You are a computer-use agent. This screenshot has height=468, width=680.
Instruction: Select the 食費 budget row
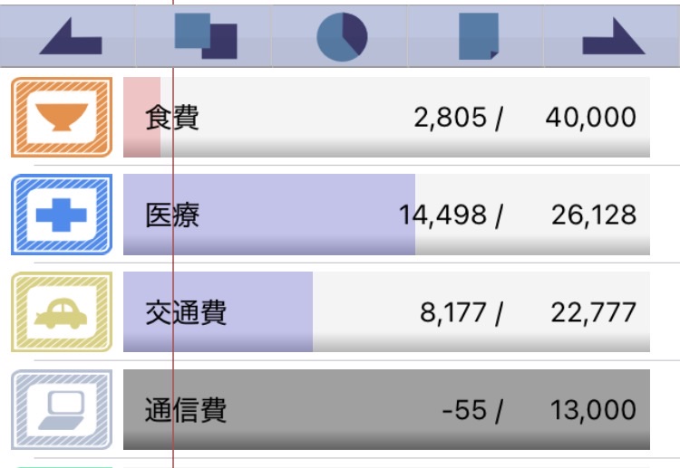click(386, 117)
